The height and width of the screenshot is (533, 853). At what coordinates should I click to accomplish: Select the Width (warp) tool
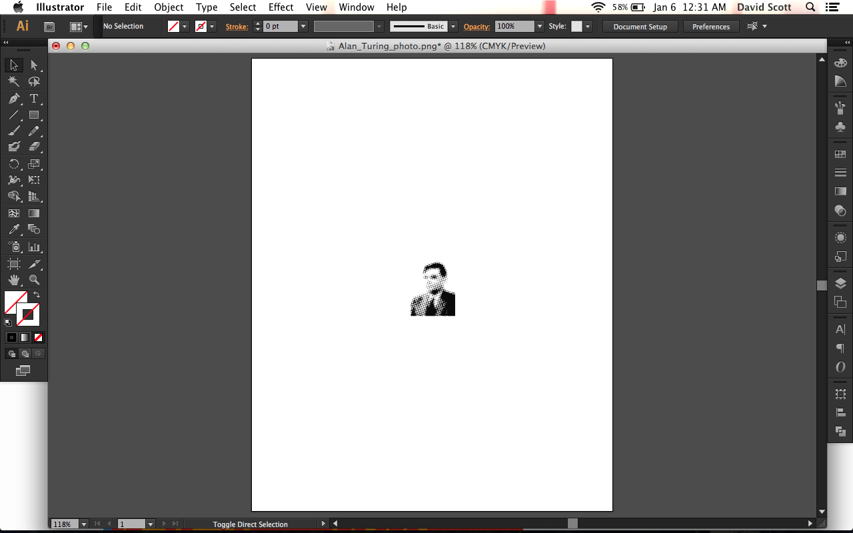click(x=13, y=180)
